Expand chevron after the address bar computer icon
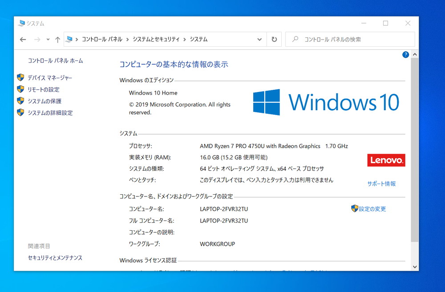 pyautogui.click(x=77, y=40)
